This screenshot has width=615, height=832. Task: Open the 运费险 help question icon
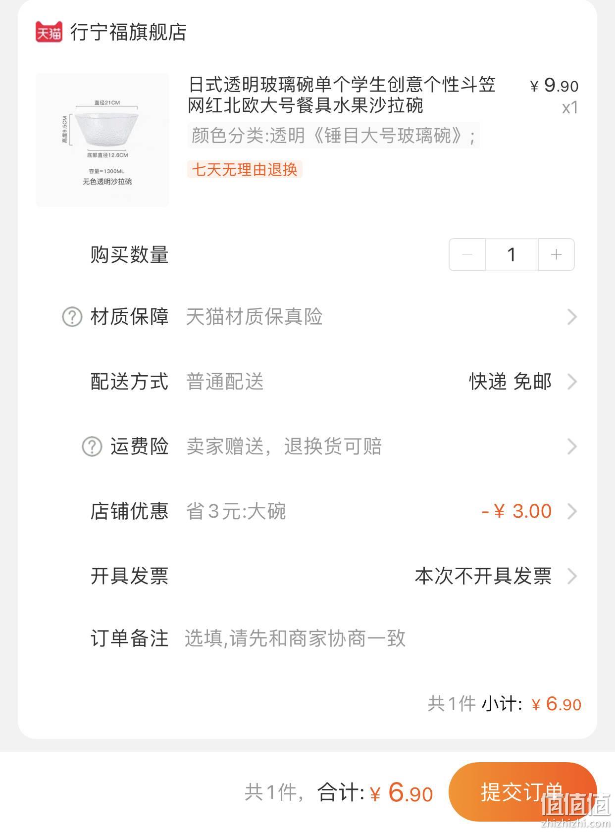(x=92, y=446)
